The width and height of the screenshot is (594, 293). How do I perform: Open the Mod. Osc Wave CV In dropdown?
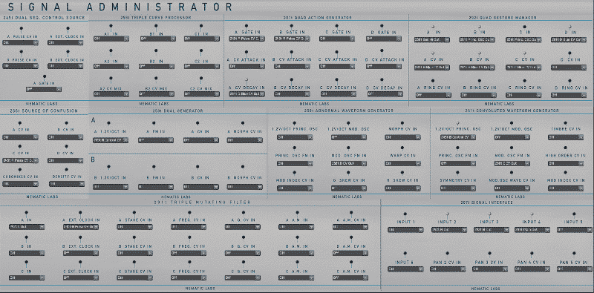512,188
